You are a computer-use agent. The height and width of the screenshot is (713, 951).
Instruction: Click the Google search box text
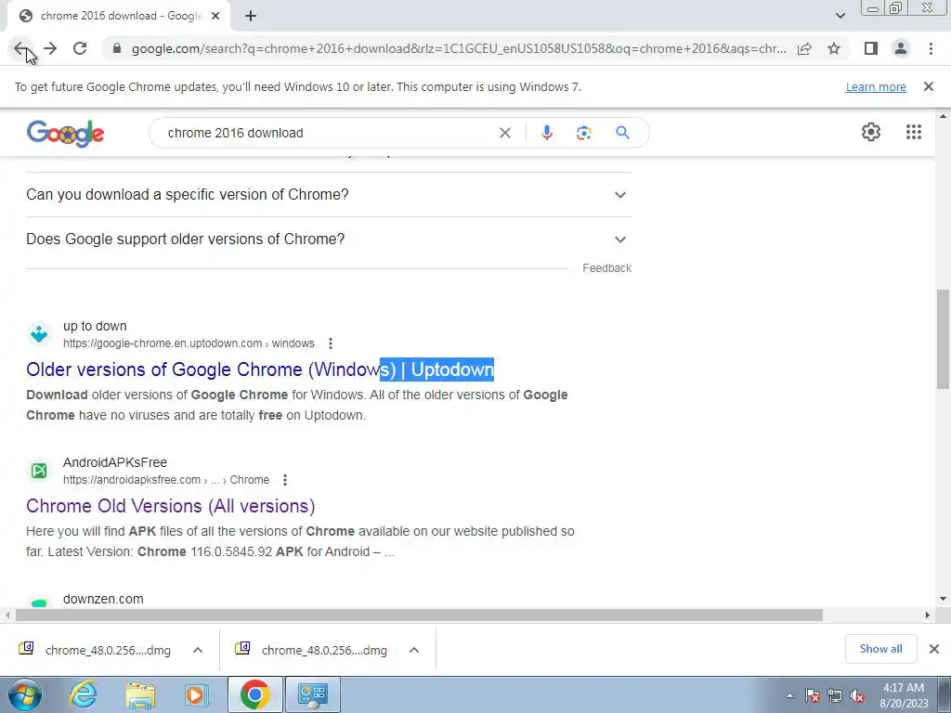(235, 133)
